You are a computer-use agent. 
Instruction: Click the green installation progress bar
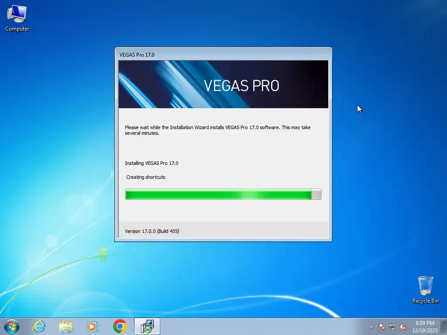pyautogui.click(x=223, y=194)
